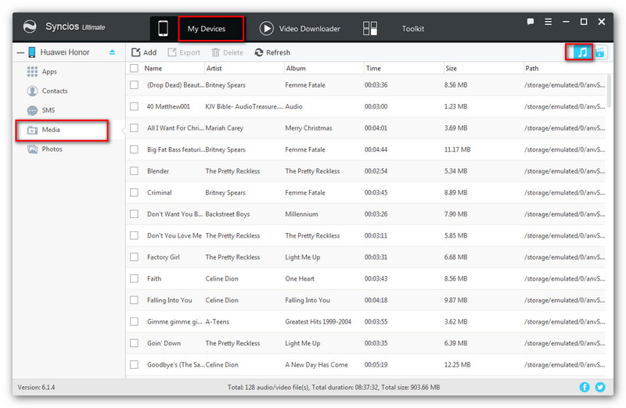The height and width of the screenshot is (408, 626).
Task: Switch to the video view icon
Action: point(599,52)
